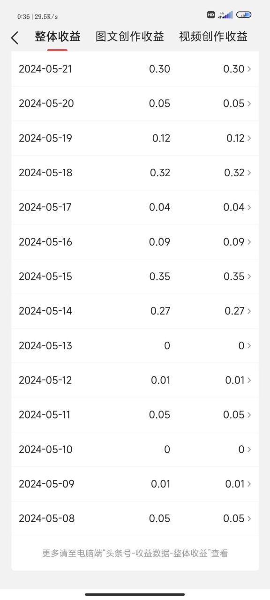Expand details chevron for 2024-05-15
The image size is (270, 600).
click(249, 277)
